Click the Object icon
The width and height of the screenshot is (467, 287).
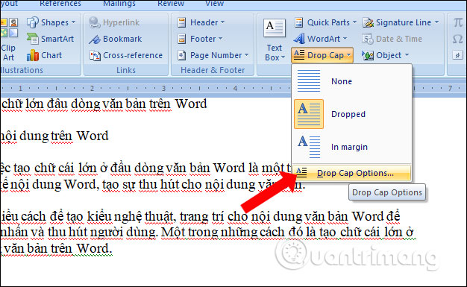(x=368, y=55)
